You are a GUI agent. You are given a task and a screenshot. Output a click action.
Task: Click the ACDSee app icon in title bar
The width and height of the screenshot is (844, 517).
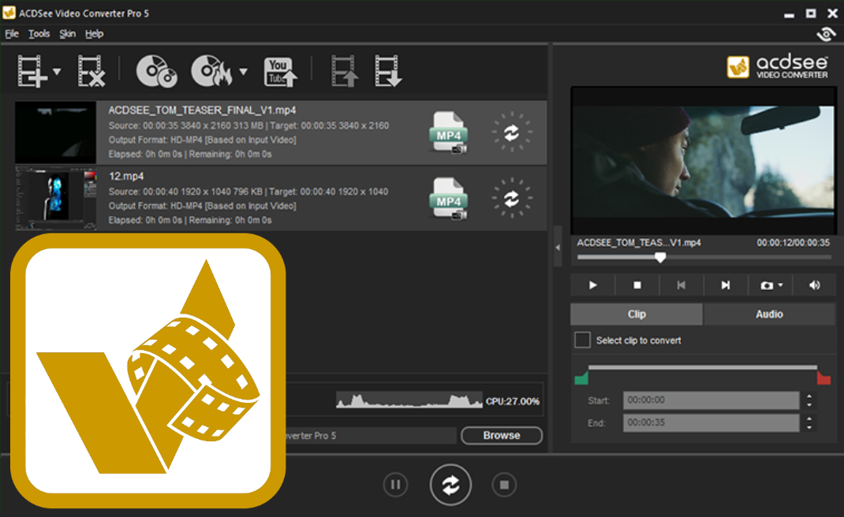(9, 13)
